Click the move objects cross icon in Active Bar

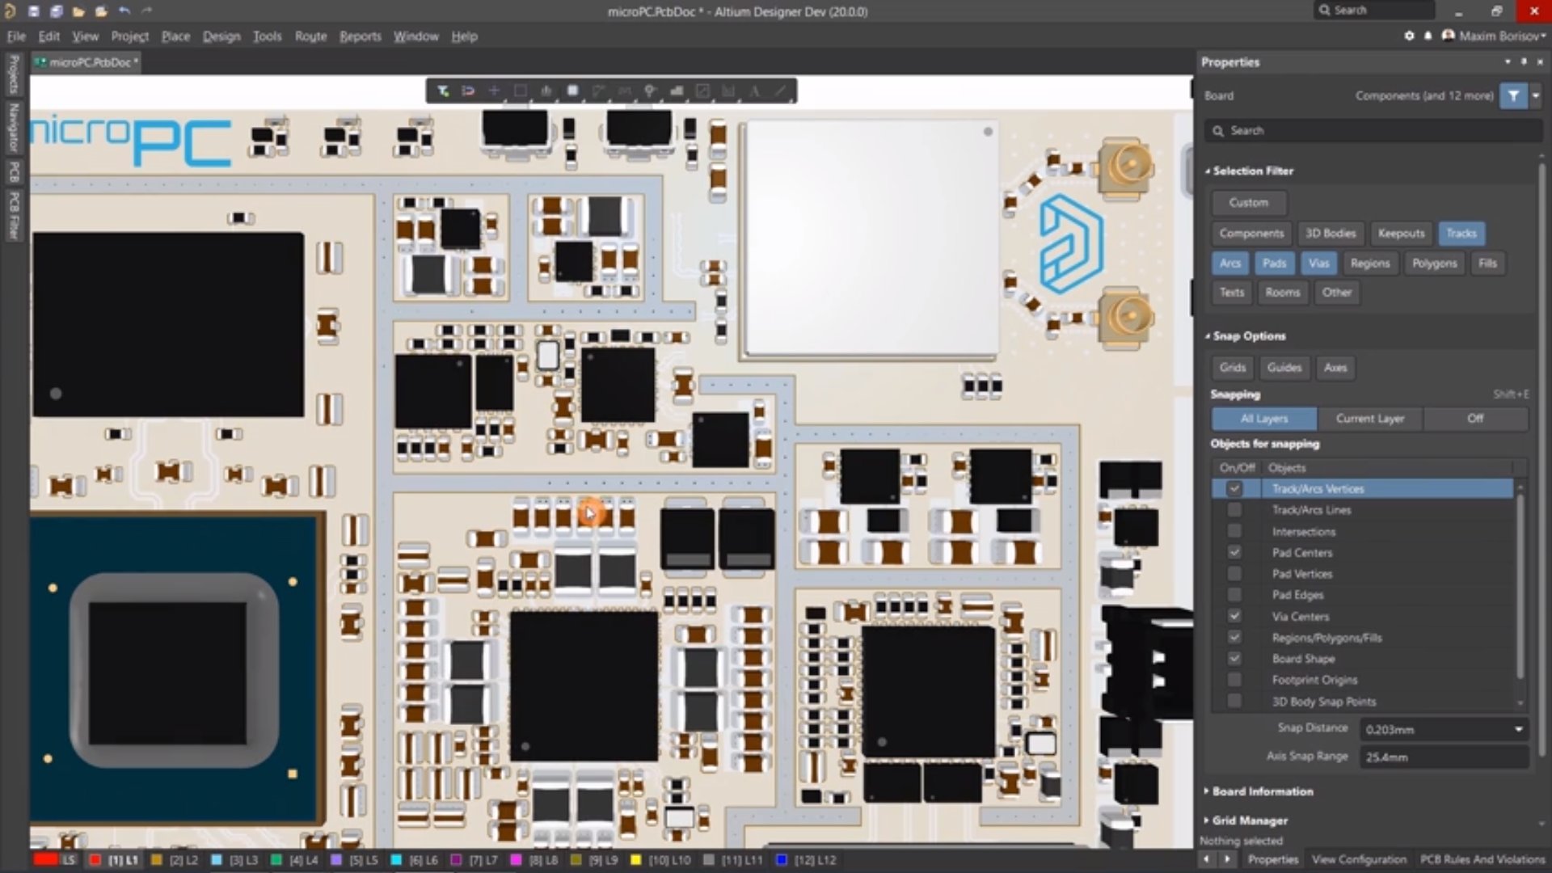494,91
